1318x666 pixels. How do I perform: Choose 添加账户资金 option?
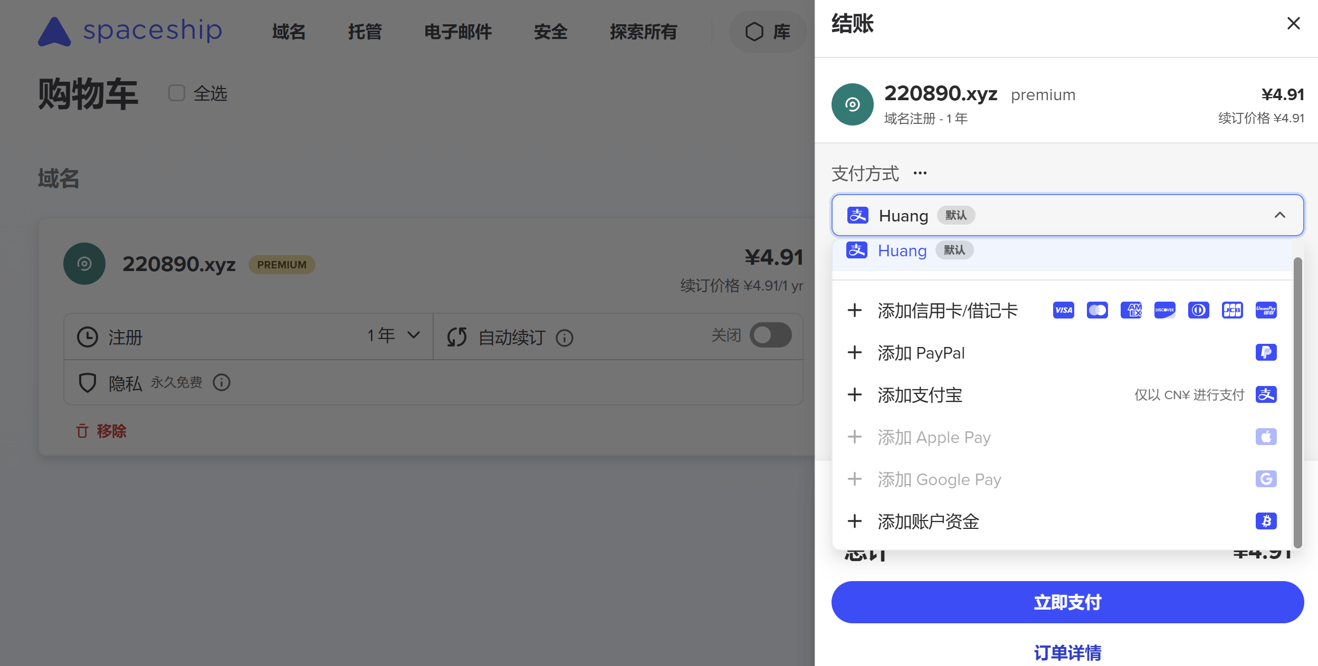pyautogui.click(x=1062, y=521)
